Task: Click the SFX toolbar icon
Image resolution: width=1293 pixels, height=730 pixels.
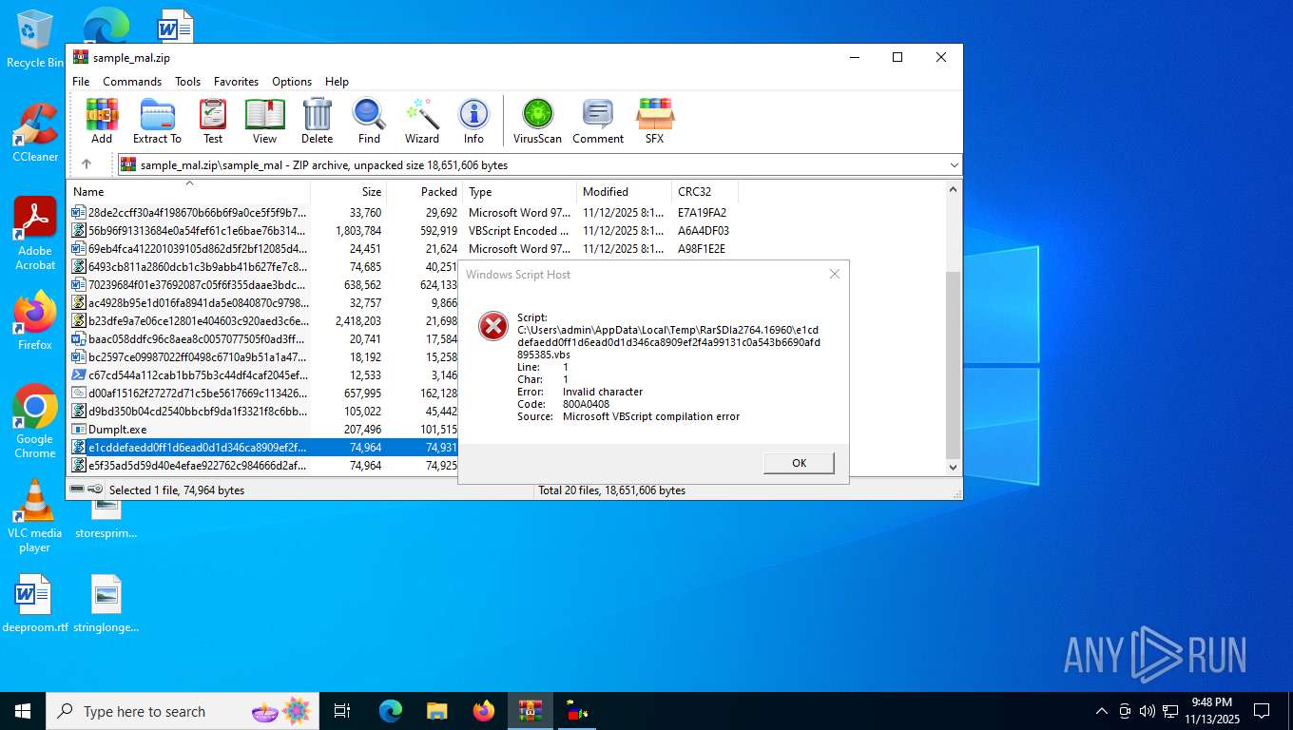Action: [655, 121]
